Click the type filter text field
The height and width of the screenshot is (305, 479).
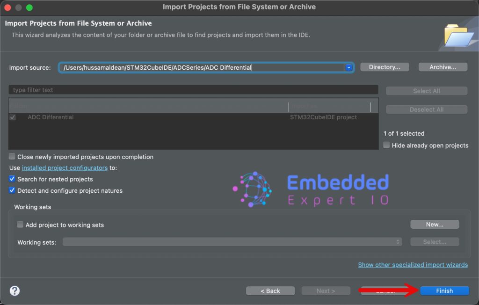[x=193, y=90]
